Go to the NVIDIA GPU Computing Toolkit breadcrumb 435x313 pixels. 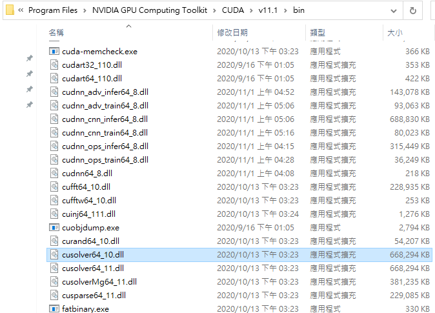pos(150,10)
